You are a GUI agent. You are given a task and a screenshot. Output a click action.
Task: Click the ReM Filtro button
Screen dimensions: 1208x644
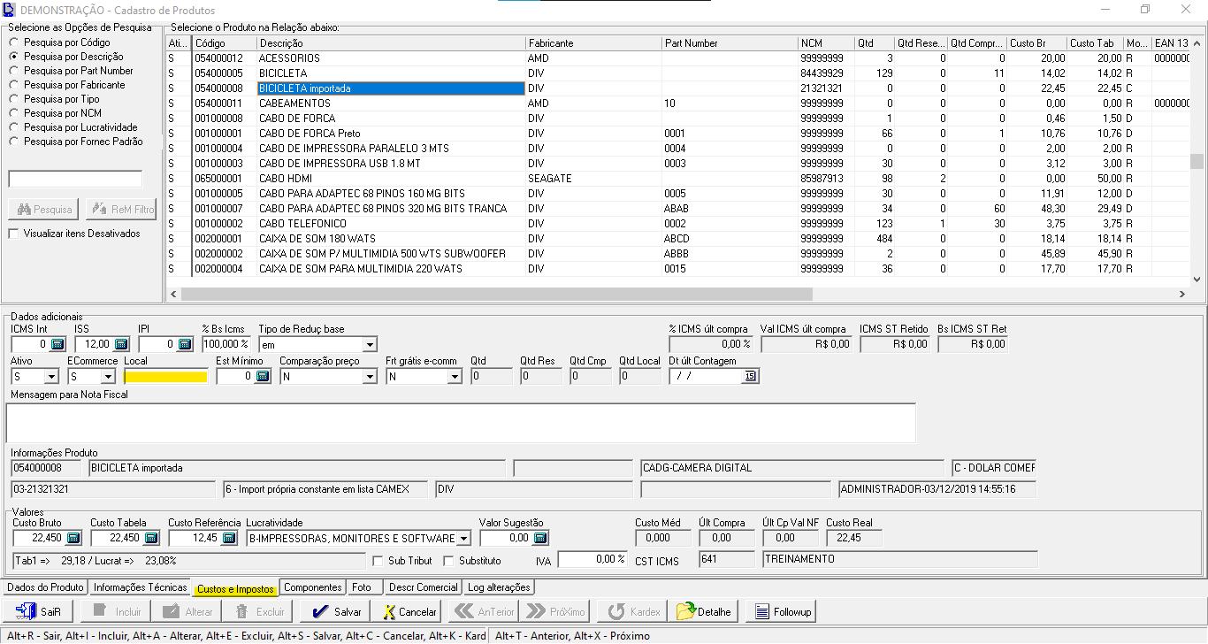click(x=121, y=210)
